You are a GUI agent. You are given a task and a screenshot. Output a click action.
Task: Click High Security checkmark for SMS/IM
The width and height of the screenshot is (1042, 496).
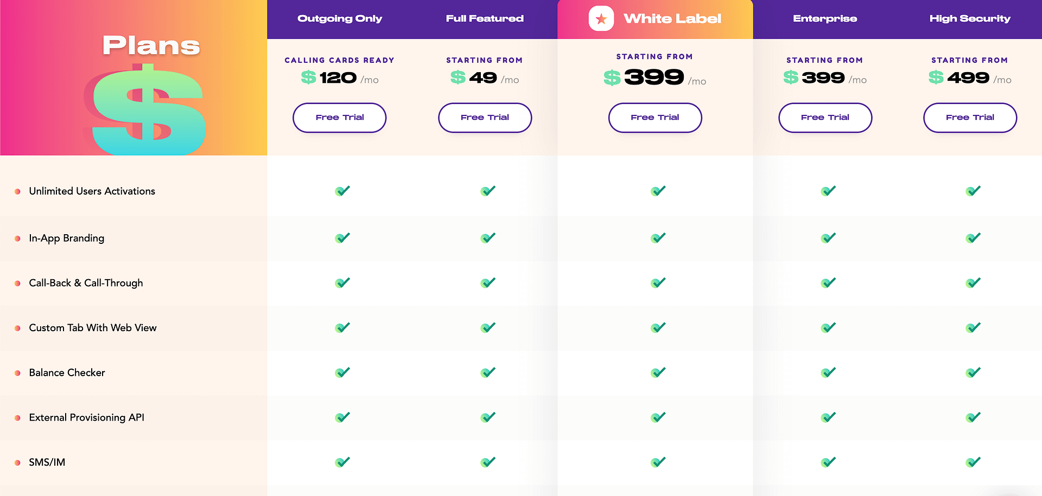point(973,462)
